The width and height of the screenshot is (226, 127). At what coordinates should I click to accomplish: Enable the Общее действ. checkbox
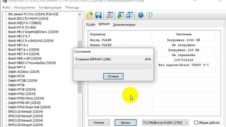196,122
